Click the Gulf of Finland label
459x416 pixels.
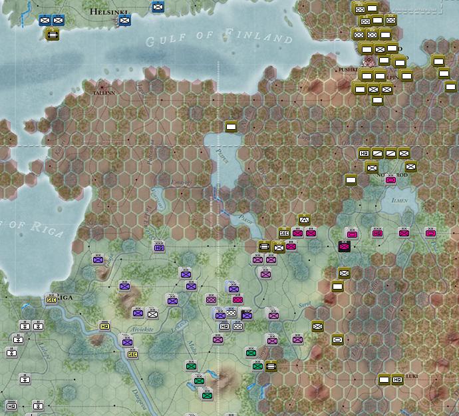(x=219, y=37)
